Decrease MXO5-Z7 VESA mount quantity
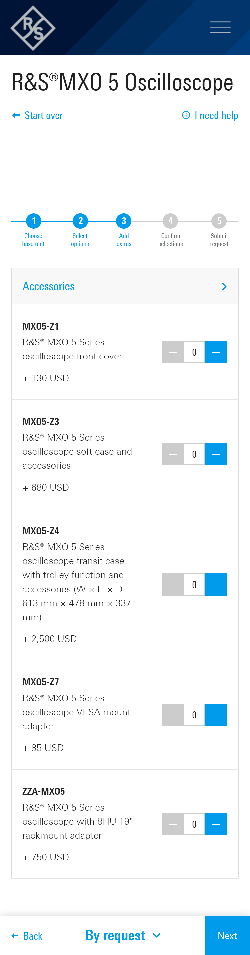Screen dimensions: 250x955 coord(172,715)
